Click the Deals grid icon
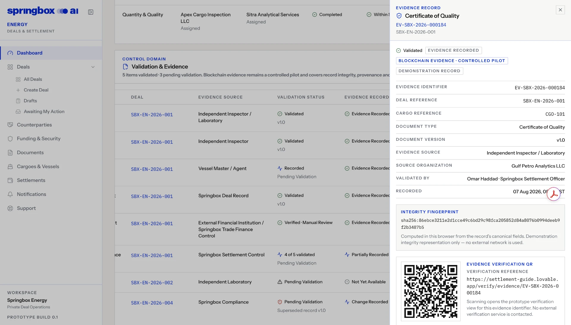Screen dimensions: 571x325 pos(10,67)
